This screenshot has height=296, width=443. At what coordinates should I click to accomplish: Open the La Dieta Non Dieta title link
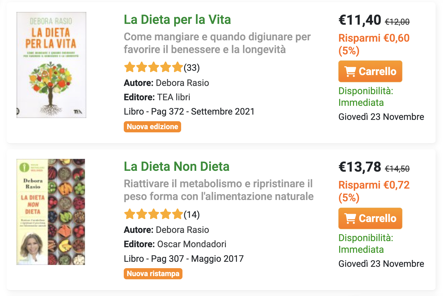(176, 167)
